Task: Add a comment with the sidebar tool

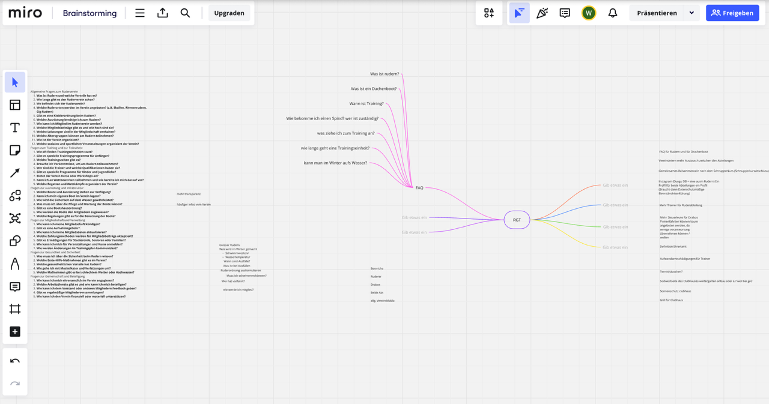Action: [15, 287]
